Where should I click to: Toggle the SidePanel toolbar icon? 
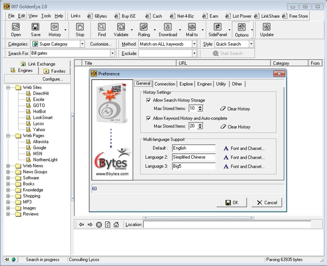point(217,27)
